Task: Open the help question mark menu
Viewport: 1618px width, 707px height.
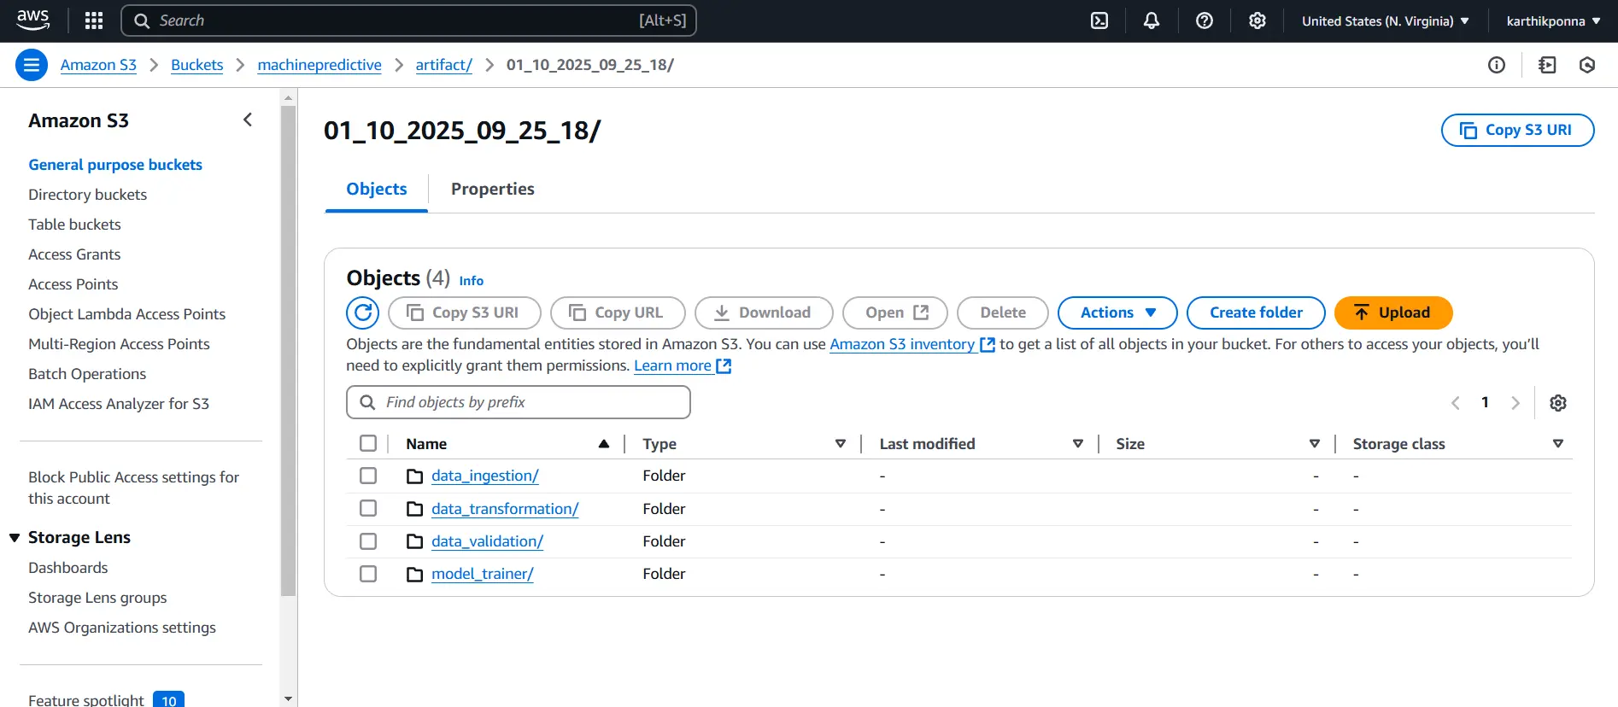Action: click(1205, 20)
